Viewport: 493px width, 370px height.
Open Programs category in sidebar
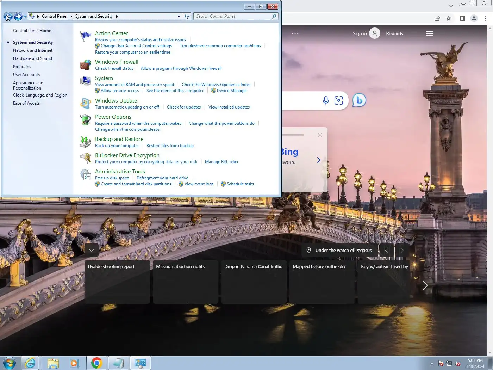click(x=22, y=67)
